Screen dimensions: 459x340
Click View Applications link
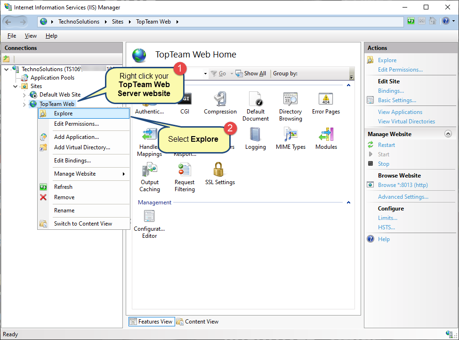point(400,112)
